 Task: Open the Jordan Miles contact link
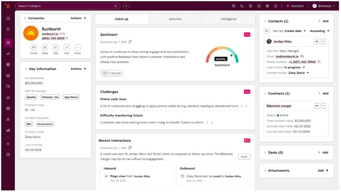pos(282,42)
